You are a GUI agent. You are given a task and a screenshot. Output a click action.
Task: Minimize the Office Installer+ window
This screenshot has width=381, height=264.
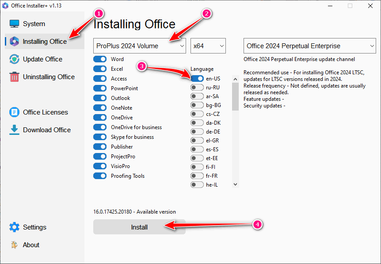[x=330, y=6]
